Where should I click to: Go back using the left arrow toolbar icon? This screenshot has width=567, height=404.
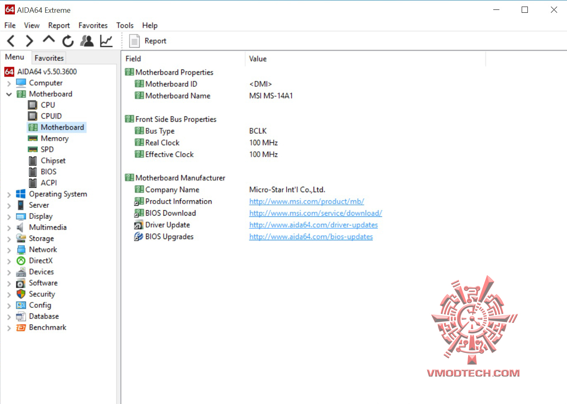tap(11, 41)
